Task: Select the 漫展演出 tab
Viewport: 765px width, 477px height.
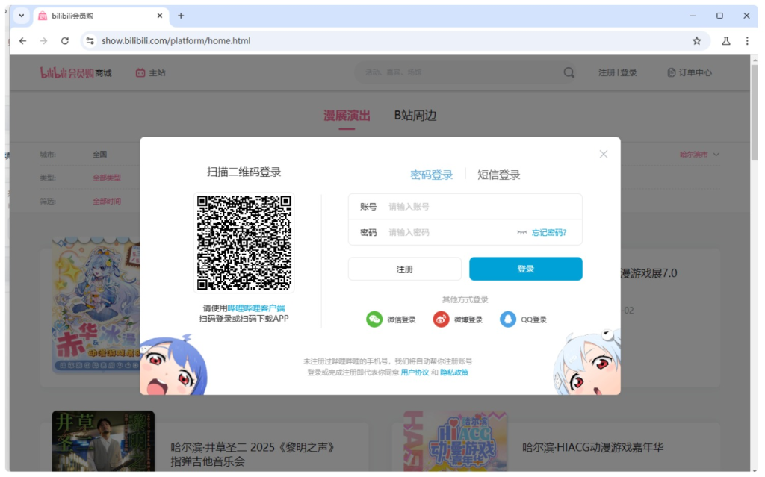Action: click(x=347, y=116)
